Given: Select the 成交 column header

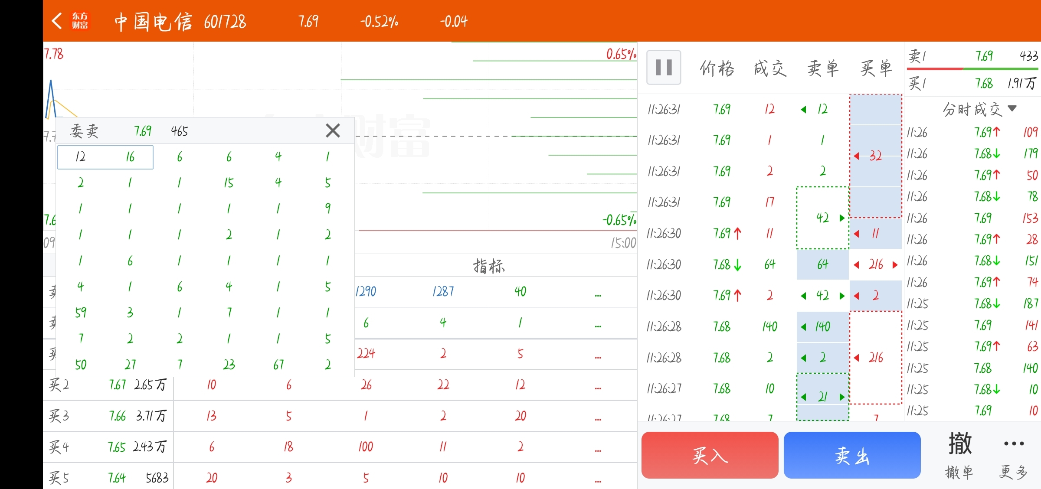Looking at the screenshot, I should 770,68.
